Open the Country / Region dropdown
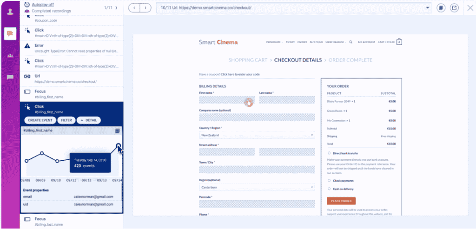Screen dimensions: 476x229 (x=257, y=135)
